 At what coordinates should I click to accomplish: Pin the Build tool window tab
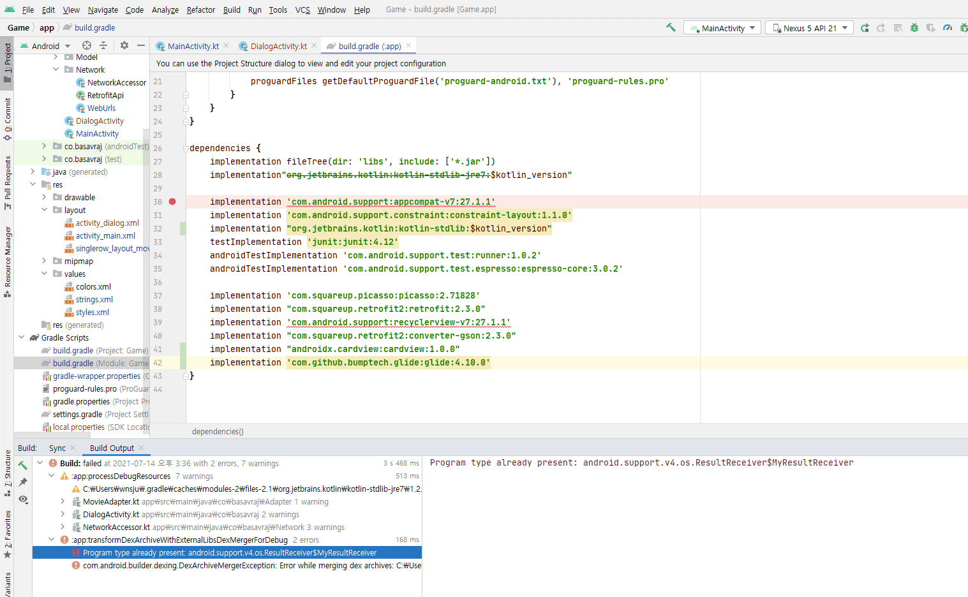coord(23,482)
